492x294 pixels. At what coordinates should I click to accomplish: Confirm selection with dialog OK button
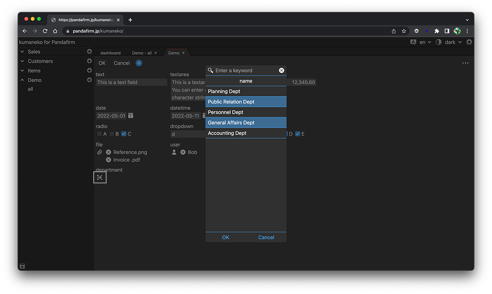225,238
